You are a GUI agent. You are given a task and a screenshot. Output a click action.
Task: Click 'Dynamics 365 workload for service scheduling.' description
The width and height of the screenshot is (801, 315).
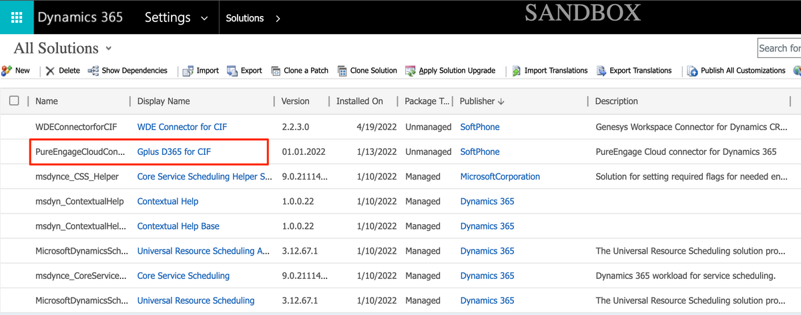(x=686, y=276)
